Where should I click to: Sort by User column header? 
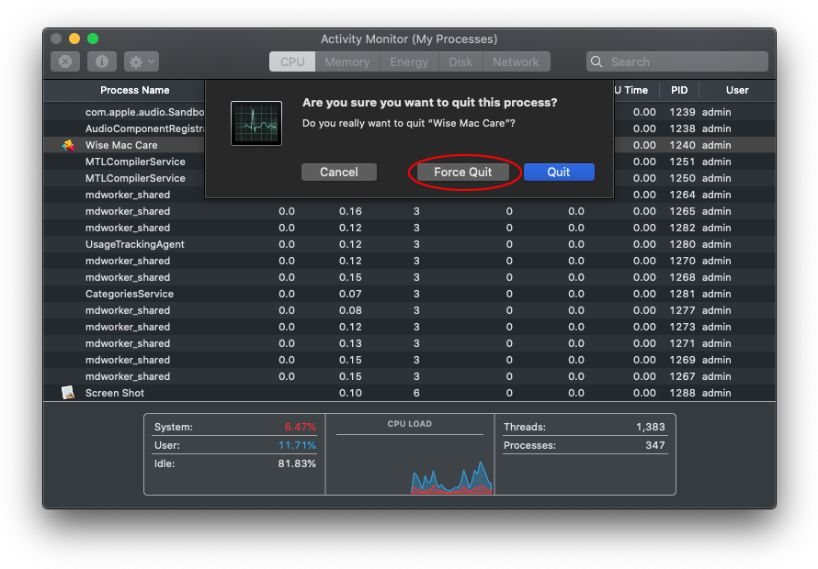(x=737, y=90)
